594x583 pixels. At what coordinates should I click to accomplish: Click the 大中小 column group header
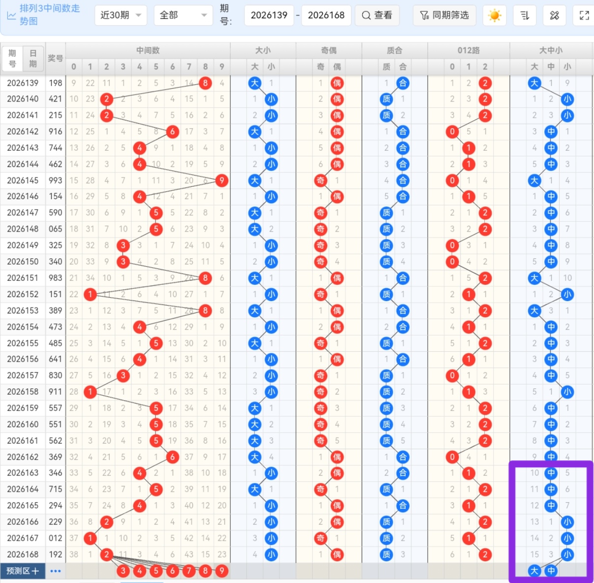(551, 50)
